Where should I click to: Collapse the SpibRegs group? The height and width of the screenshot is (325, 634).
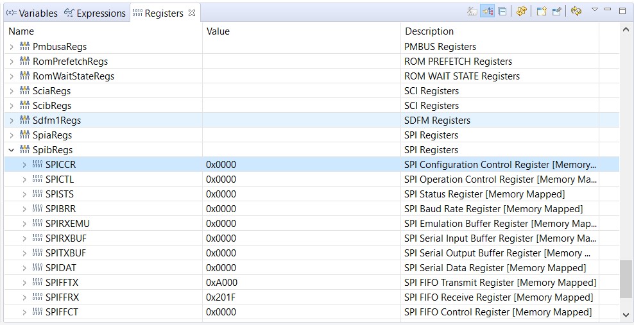pos(12,150)
